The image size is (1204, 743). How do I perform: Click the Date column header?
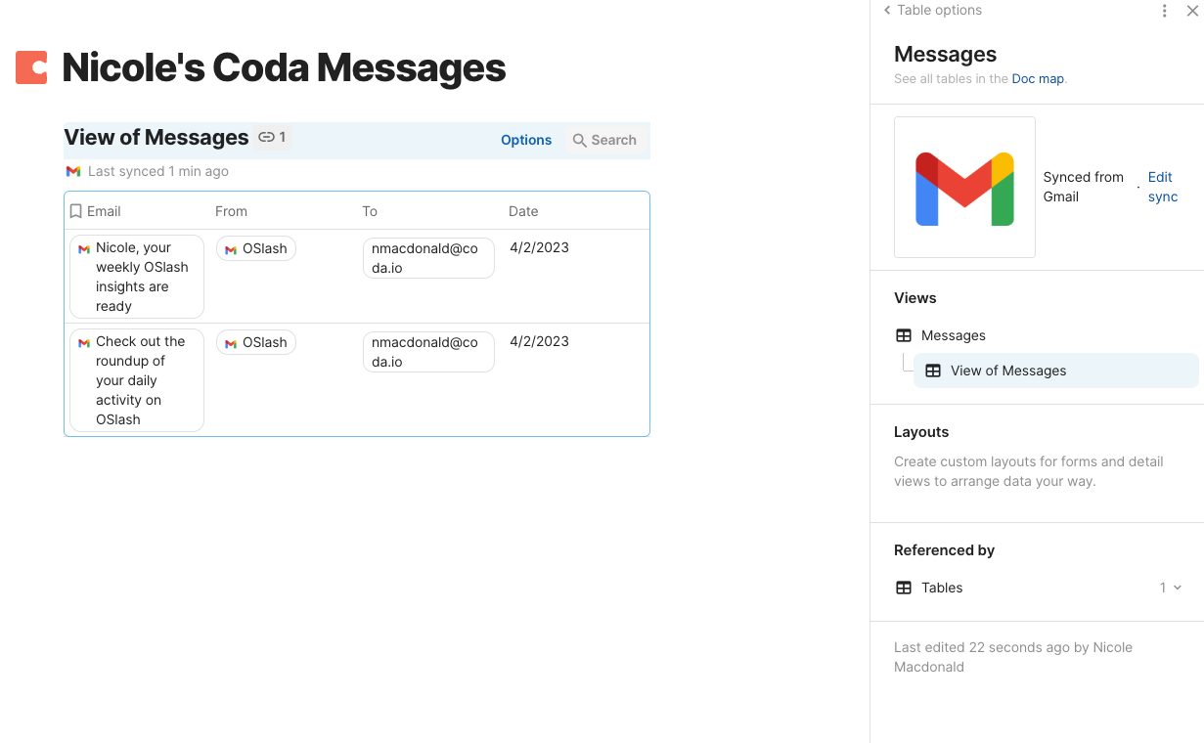coord(523,211)
